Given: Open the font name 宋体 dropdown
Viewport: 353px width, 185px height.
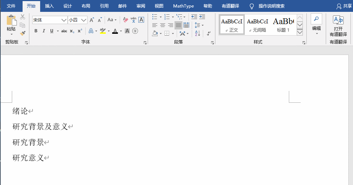Looking at the screenshot, I should (x=64, y=20).
